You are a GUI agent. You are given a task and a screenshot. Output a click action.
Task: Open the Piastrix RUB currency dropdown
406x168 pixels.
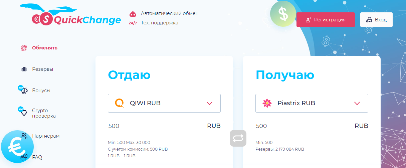[x=312, y=103]
